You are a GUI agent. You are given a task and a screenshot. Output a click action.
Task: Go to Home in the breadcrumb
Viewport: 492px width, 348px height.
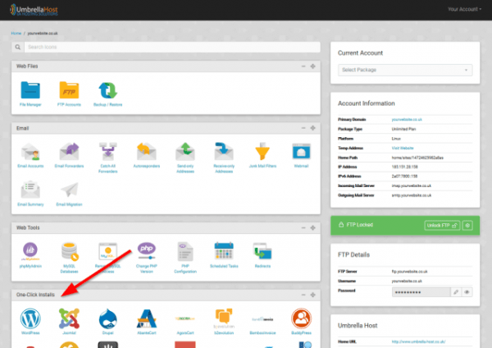[x=16, y=34]
